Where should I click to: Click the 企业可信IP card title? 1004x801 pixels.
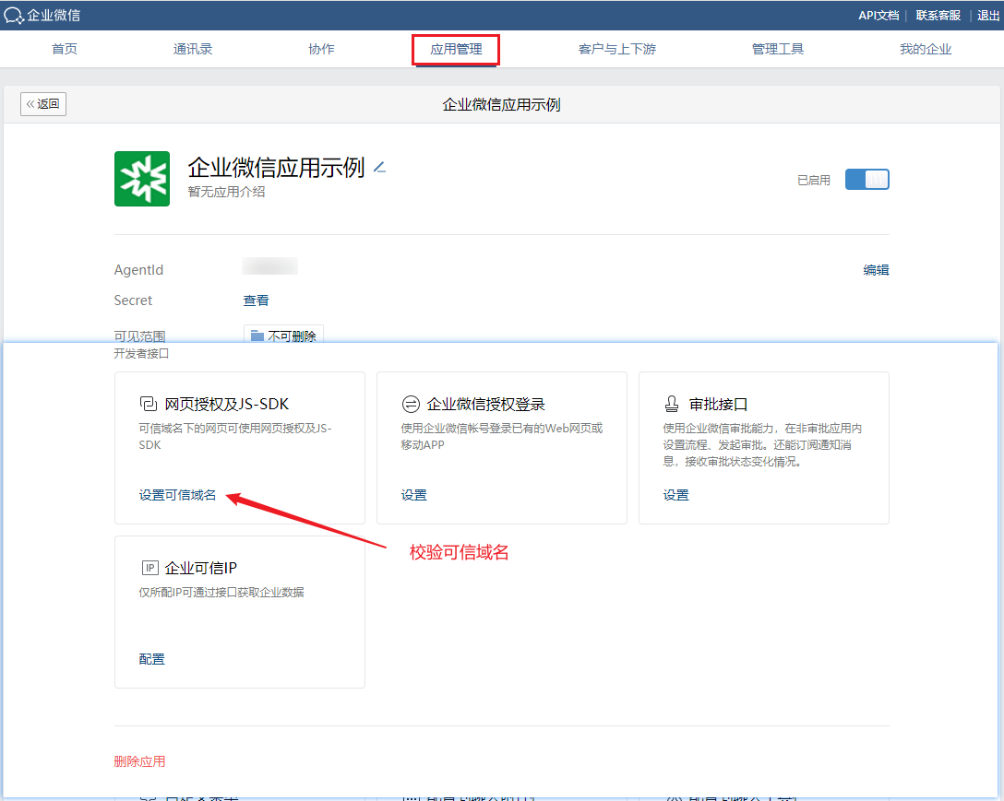pos(200,568)
